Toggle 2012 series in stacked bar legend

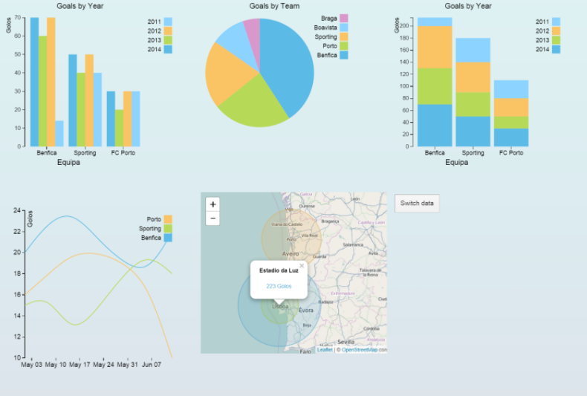pyautogui.click(x=557, y=31)
